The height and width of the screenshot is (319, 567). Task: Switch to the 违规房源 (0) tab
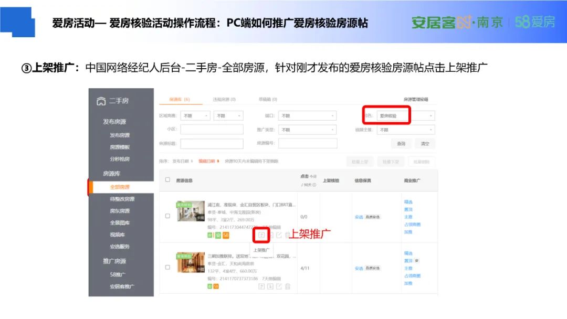[224, 99]
